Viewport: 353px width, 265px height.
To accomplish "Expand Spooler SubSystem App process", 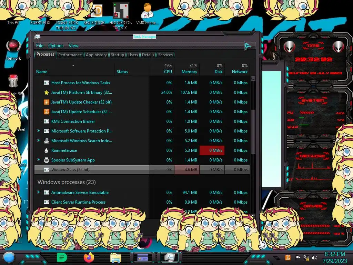I will (x=38, y=160).
